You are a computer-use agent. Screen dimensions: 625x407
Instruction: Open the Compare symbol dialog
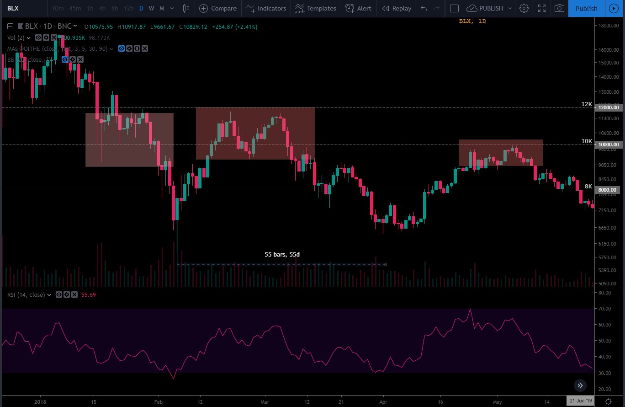tap(218, 8)
